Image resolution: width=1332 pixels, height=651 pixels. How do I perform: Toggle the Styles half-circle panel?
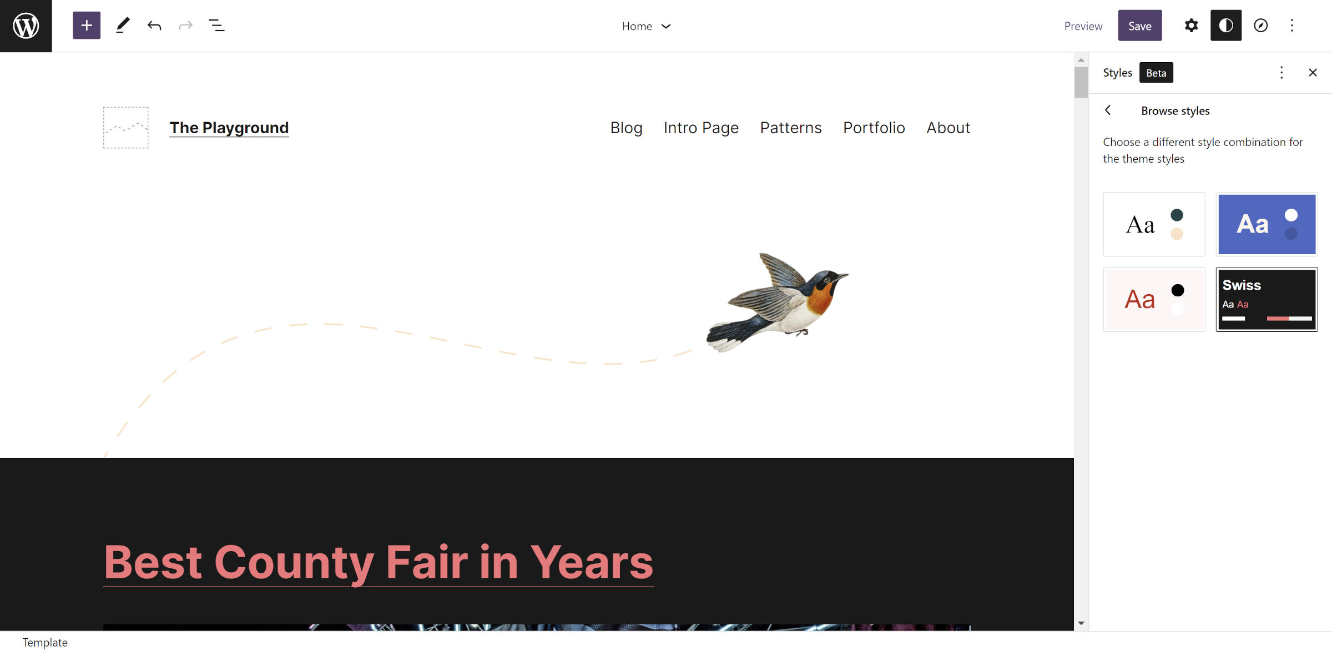tap(1225, 26)
